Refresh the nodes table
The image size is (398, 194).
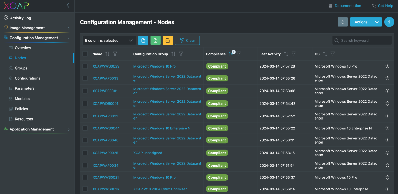click(343, 22)
